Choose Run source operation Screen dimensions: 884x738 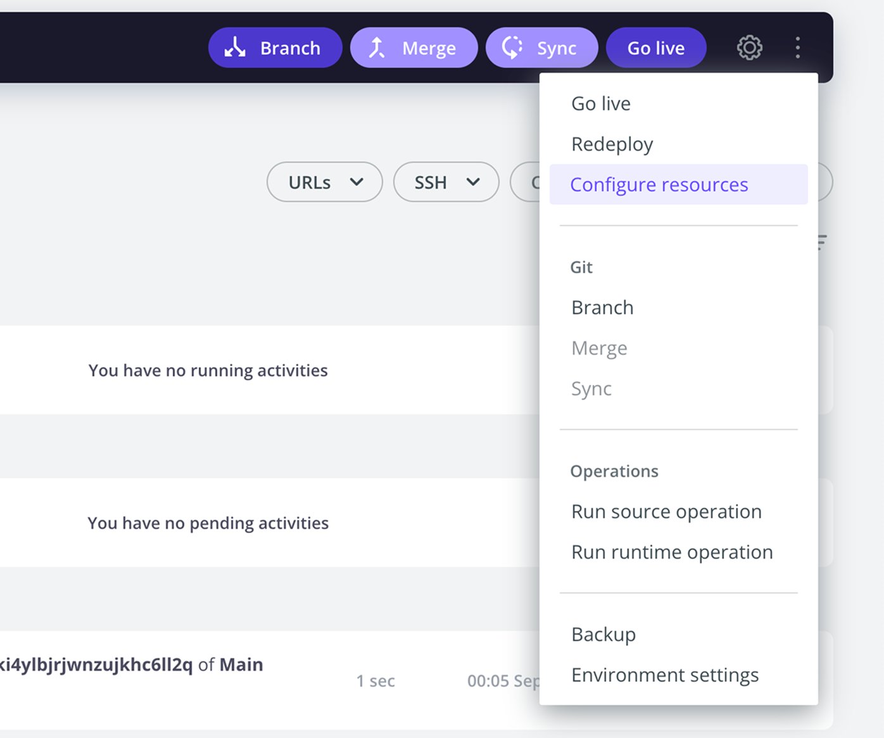click(666, 511)
